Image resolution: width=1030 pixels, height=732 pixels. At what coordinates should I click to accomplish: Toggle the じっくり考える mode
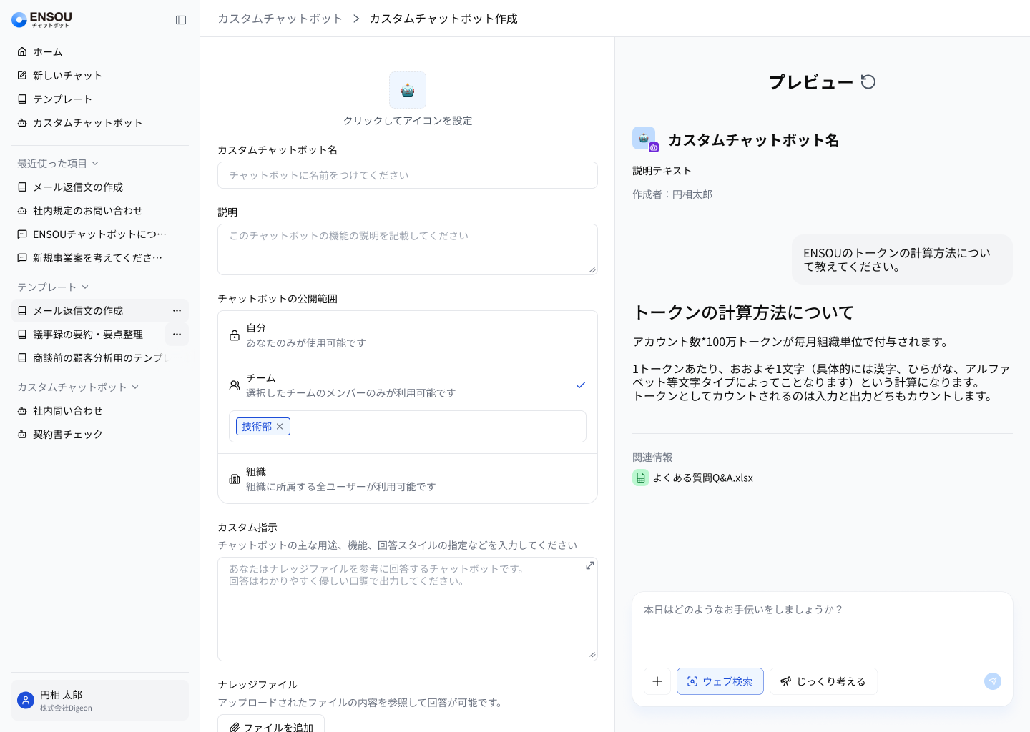[823, 681]
